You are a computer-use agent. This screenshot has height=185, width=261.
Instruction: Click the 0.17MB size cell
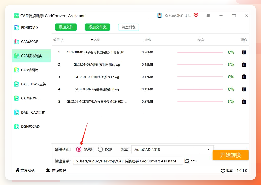(x=148, y=77)
